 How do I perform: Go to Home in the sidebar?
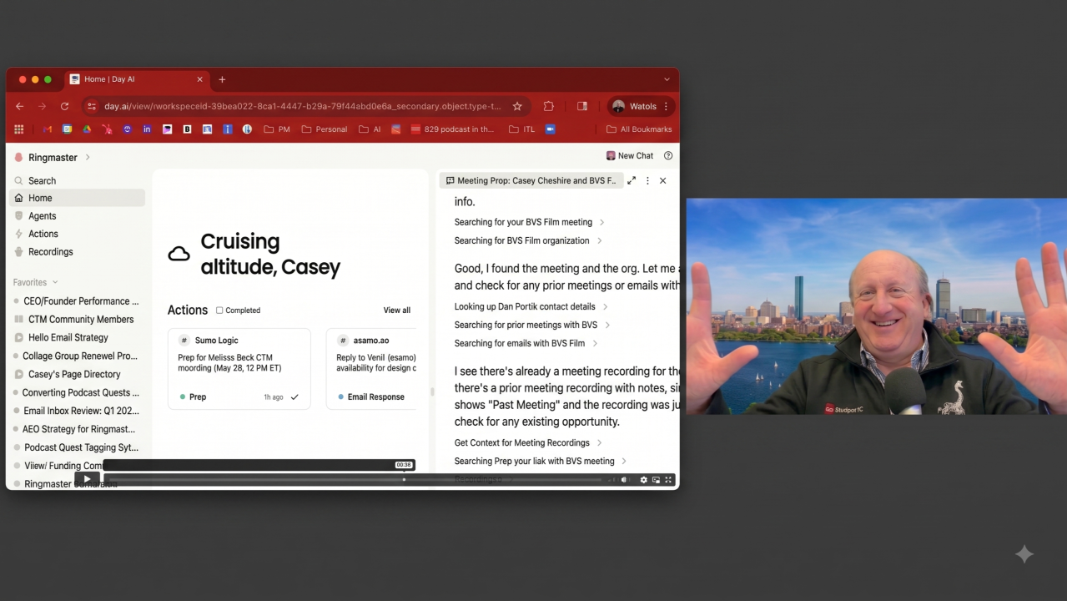[77, 198]
